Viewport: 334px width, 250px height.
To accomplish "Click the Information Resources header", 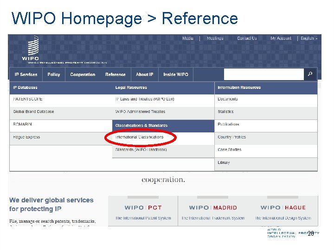I will (239, 87).
